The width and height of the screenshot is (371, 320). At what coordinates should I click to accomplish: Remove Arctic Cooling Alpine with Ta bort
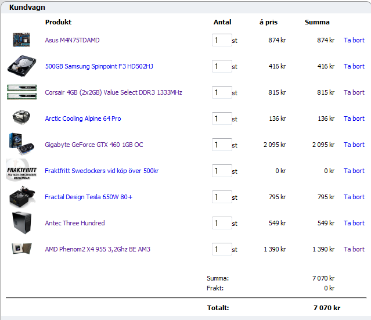click(x=354, y=118)
